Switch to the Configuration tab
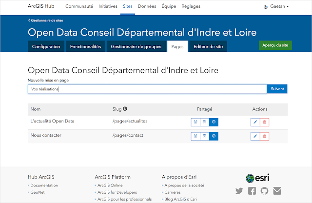Viewport: 312px width, 203px height. 46,47
